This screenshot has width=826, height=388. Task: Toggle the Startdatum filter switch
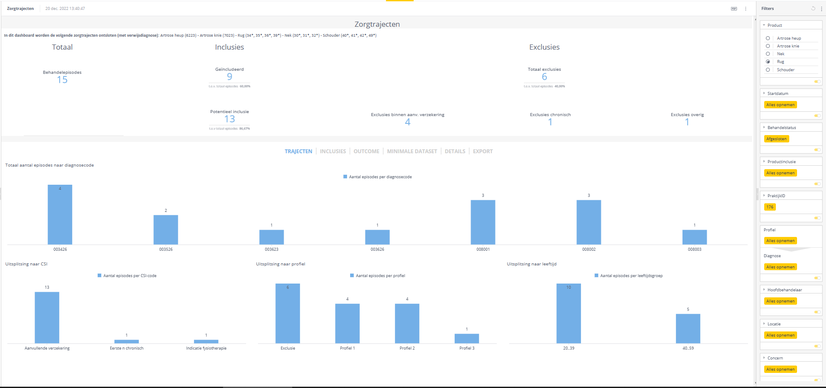(817, 116)
